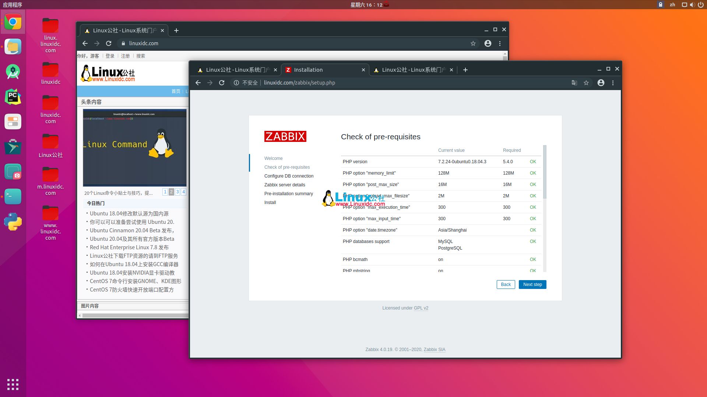Open the Zabbix SIA link
This screenshot has width=707, height=397.
[x=435, y=350]
